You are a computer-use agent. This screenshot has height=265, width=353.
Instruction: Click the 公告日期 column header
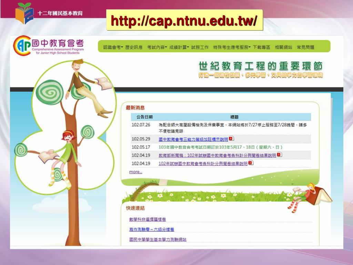point(144,117)
